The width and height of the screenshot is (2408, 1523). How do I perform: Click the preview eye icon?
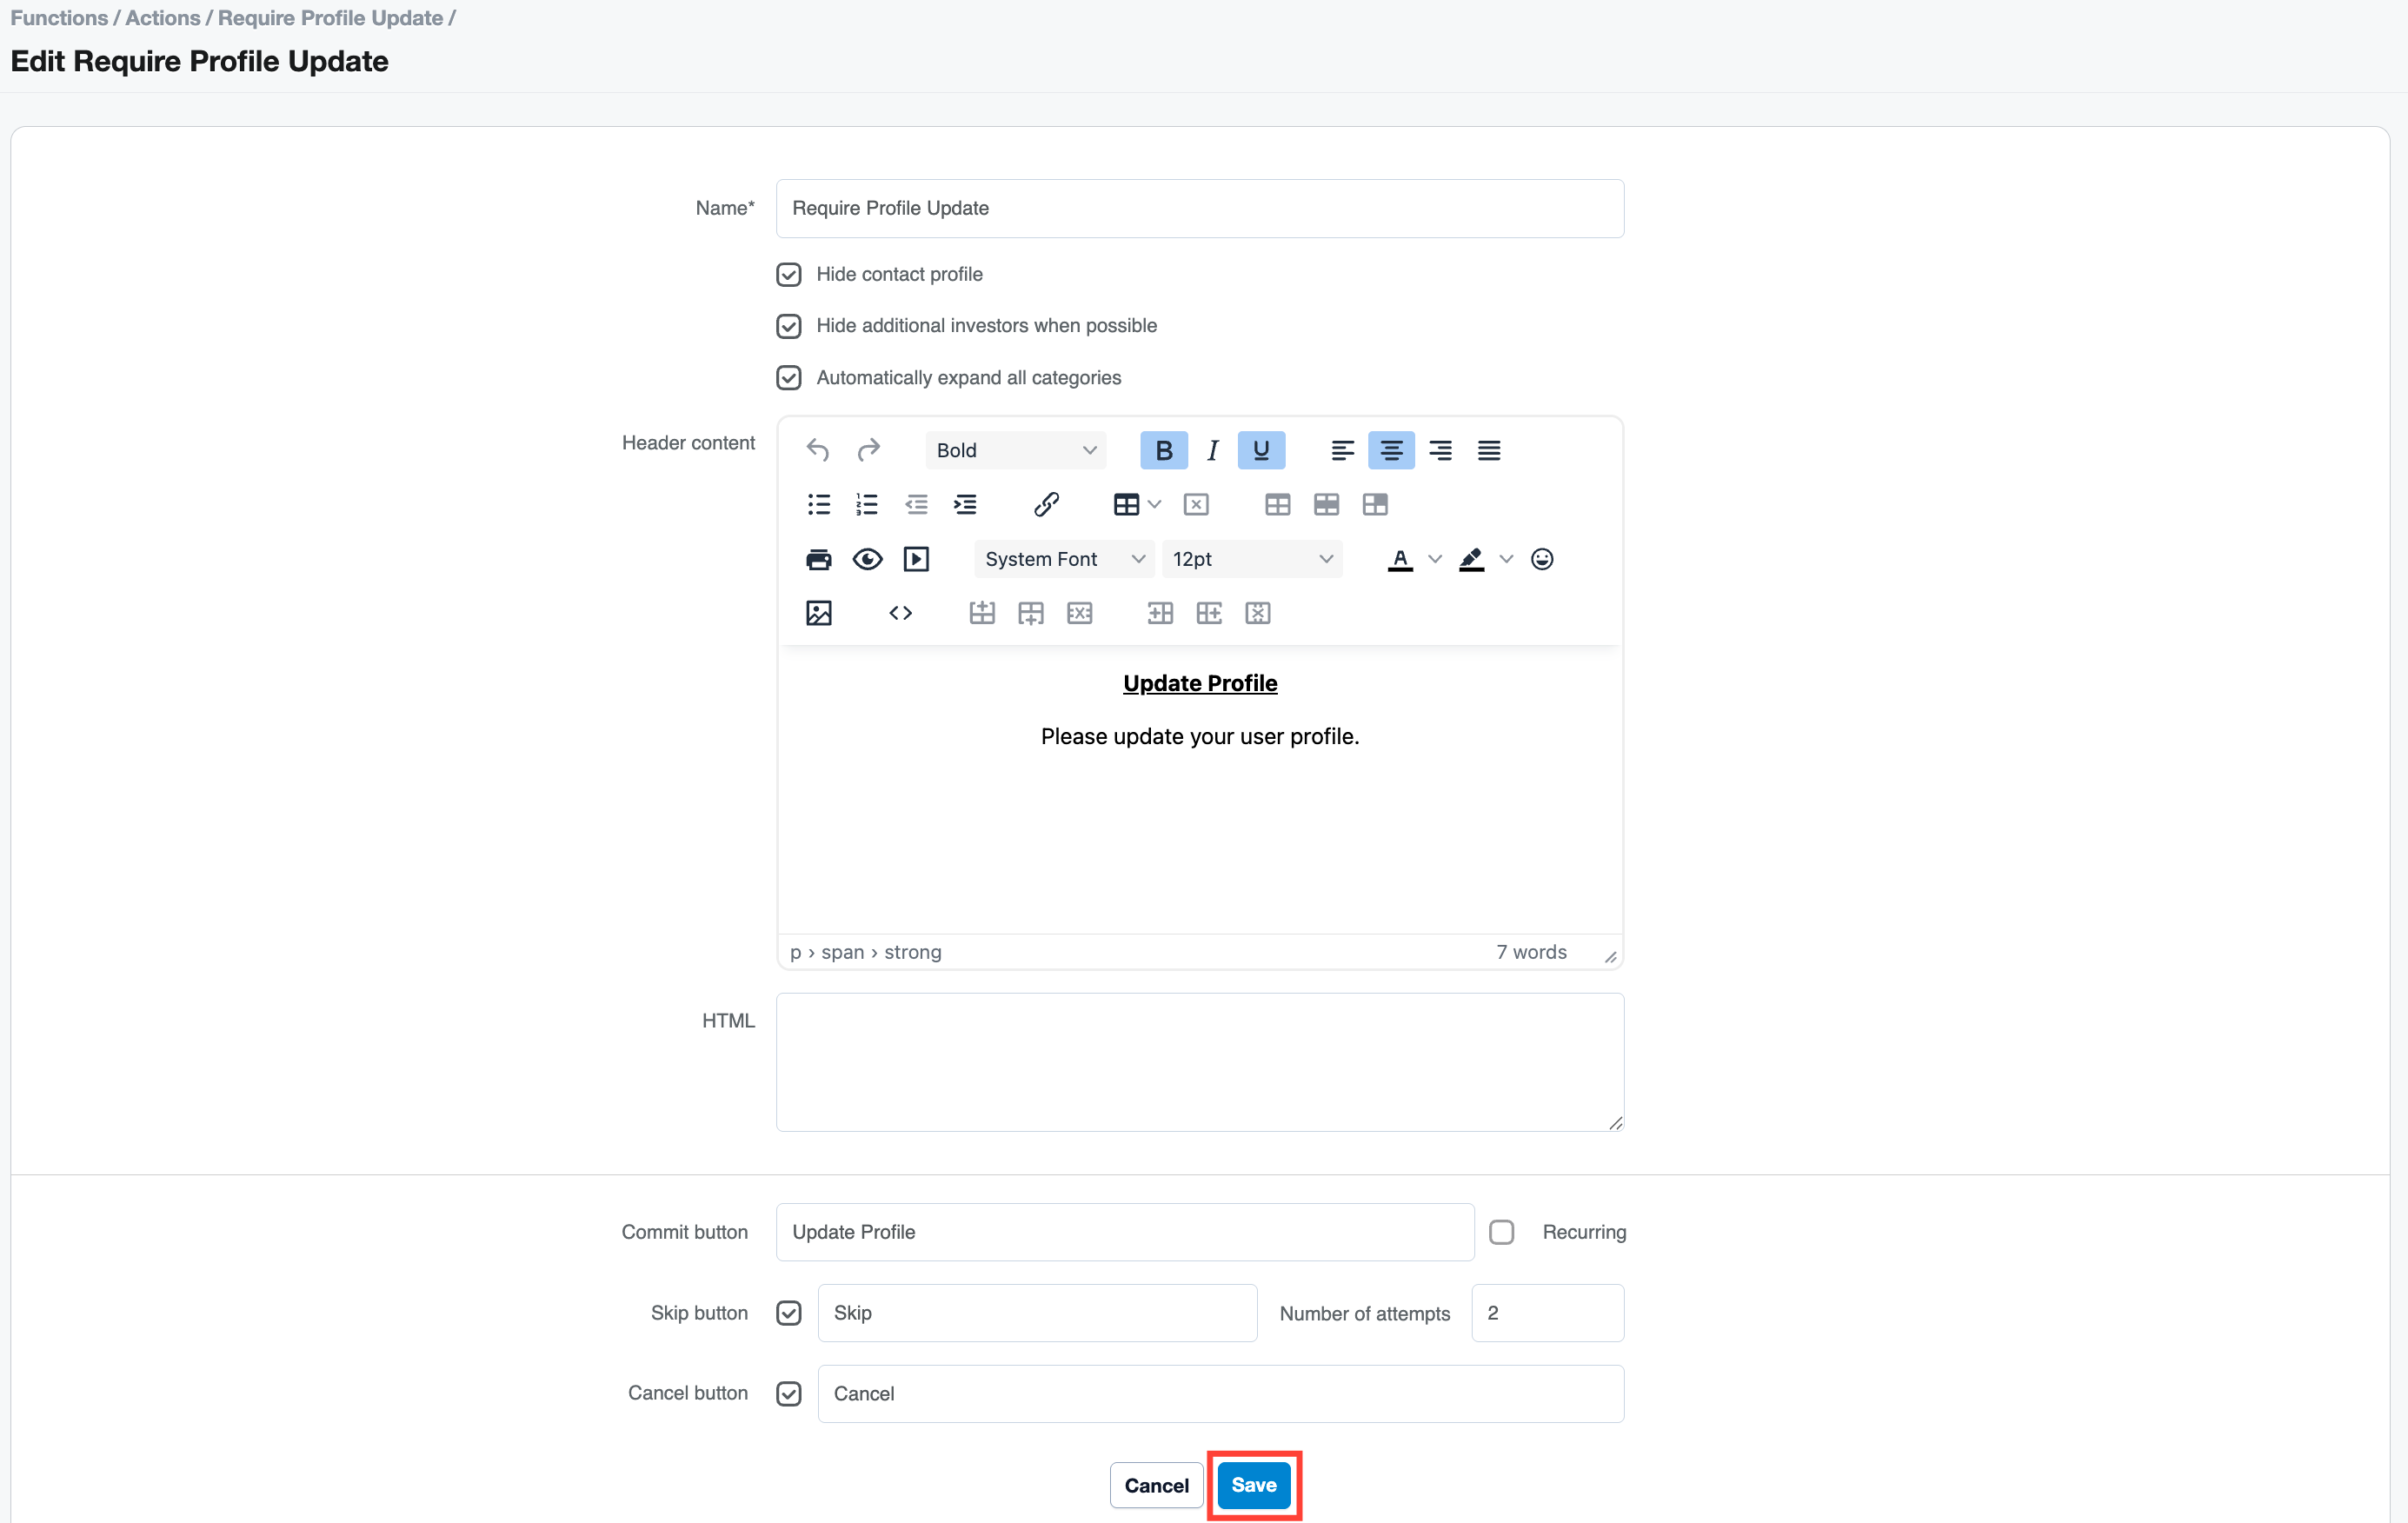867,559
